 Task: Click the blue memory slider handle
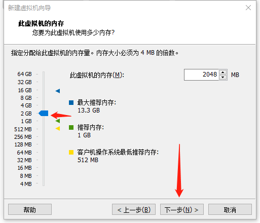click(44, 113)
